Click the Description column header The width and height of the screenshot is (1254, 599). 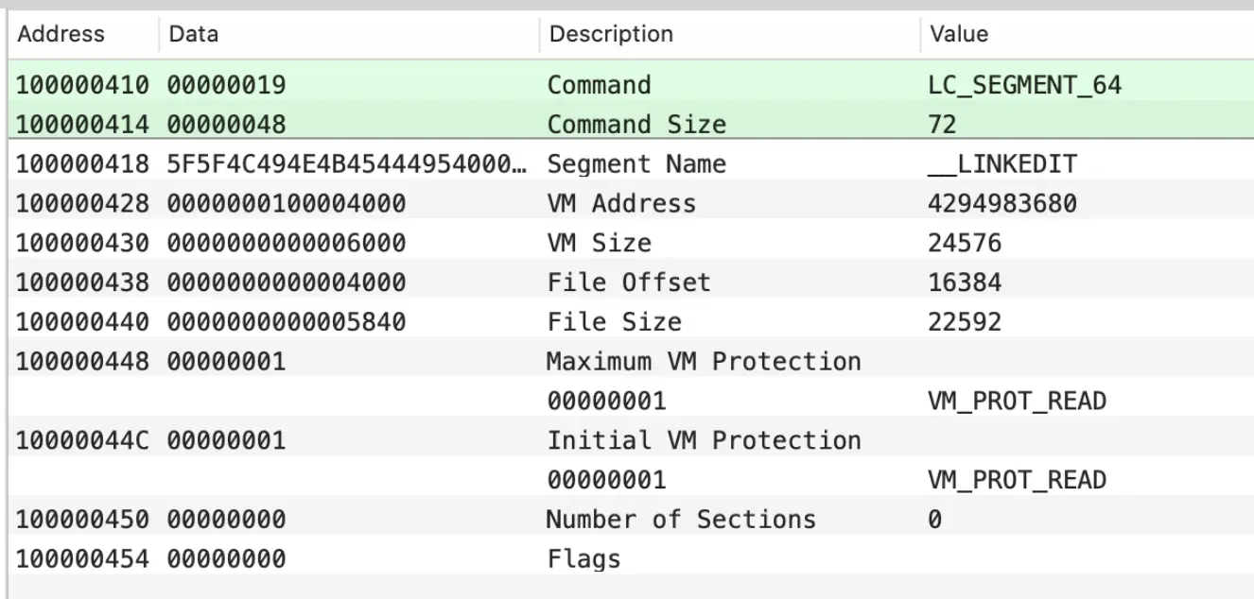coord(611,34)
